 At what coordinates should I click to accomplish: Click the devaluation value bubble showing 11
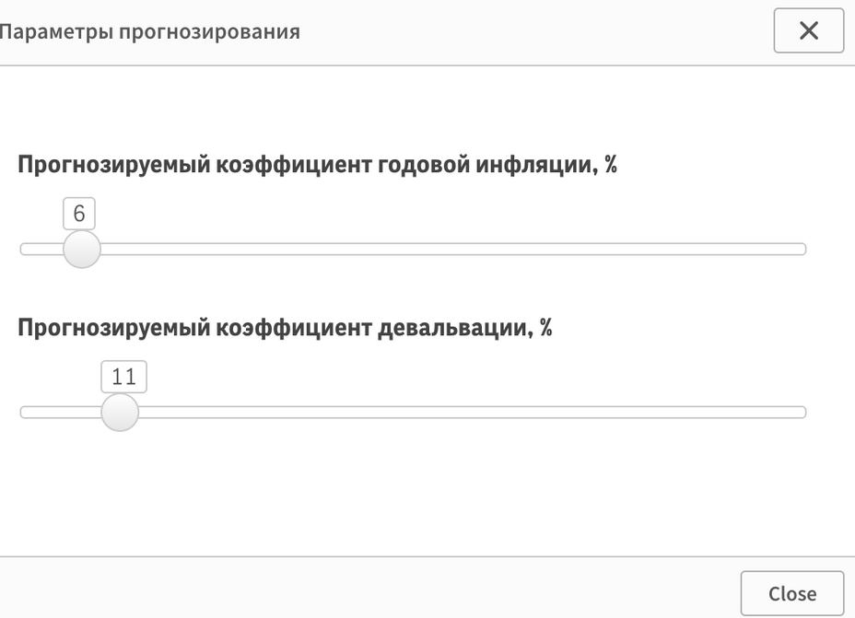[123, 377]
